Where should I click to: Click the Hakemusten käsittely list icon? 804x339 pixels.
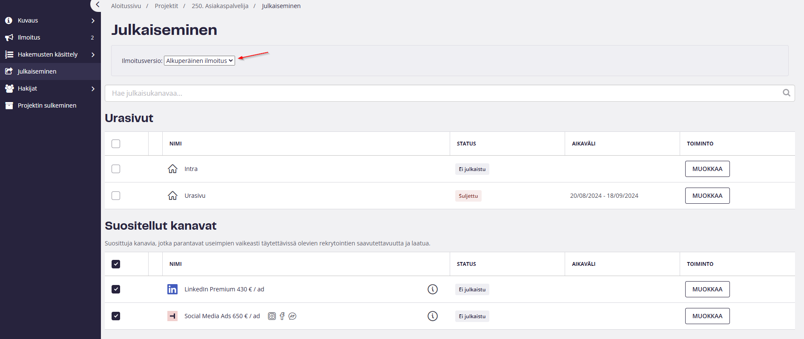[x=9, y=54]
